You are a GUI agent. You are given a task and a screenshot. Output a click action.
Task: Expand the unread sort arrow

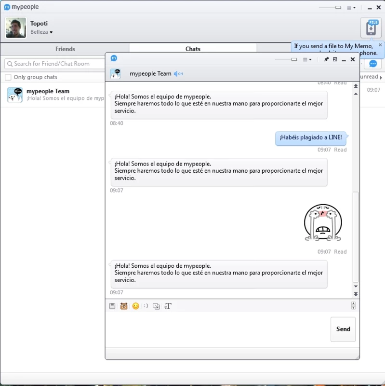pos(381,77)
